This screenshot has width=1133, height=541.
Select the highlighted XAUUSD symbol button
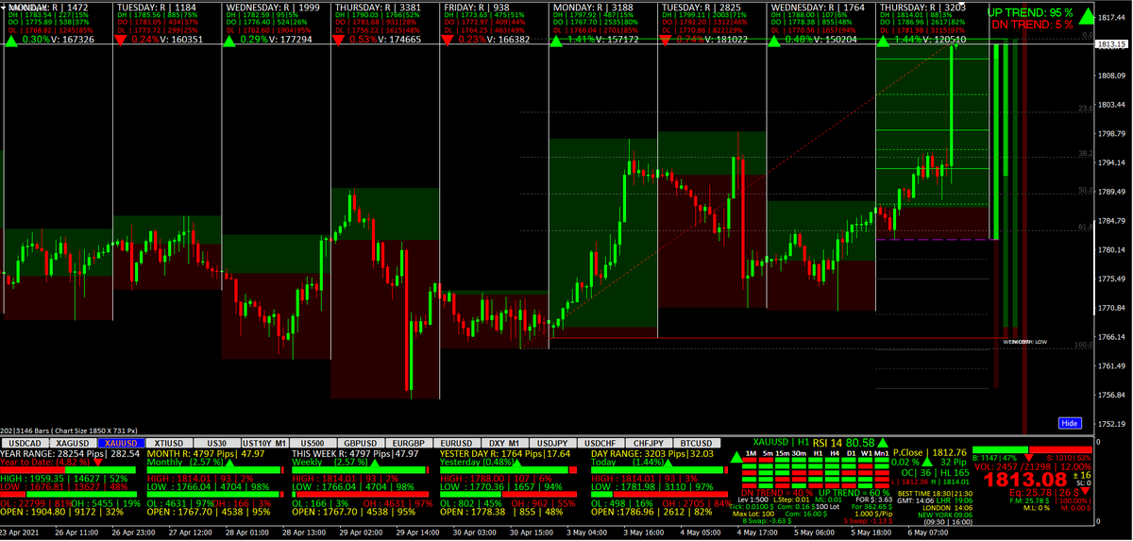[121, 442]
